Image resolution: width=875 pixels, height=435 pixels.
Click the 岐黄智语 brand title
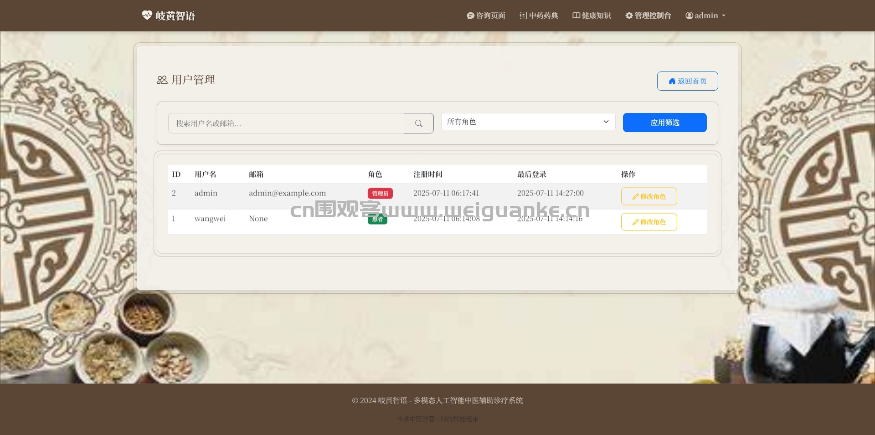point(175,16)
